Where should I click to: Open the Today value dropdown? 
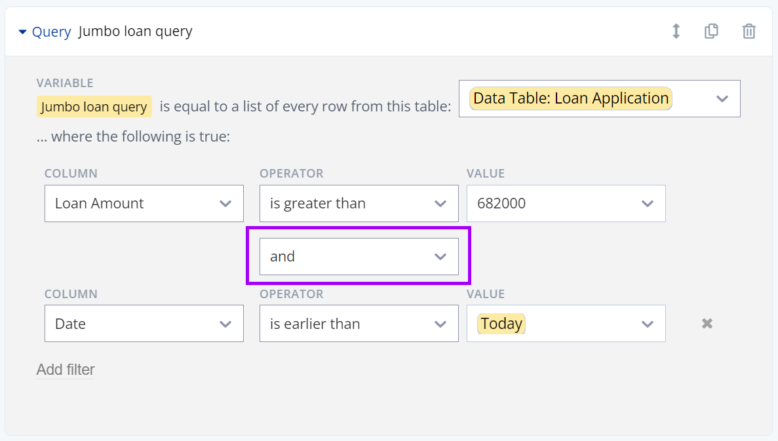[x=648, y=323]
